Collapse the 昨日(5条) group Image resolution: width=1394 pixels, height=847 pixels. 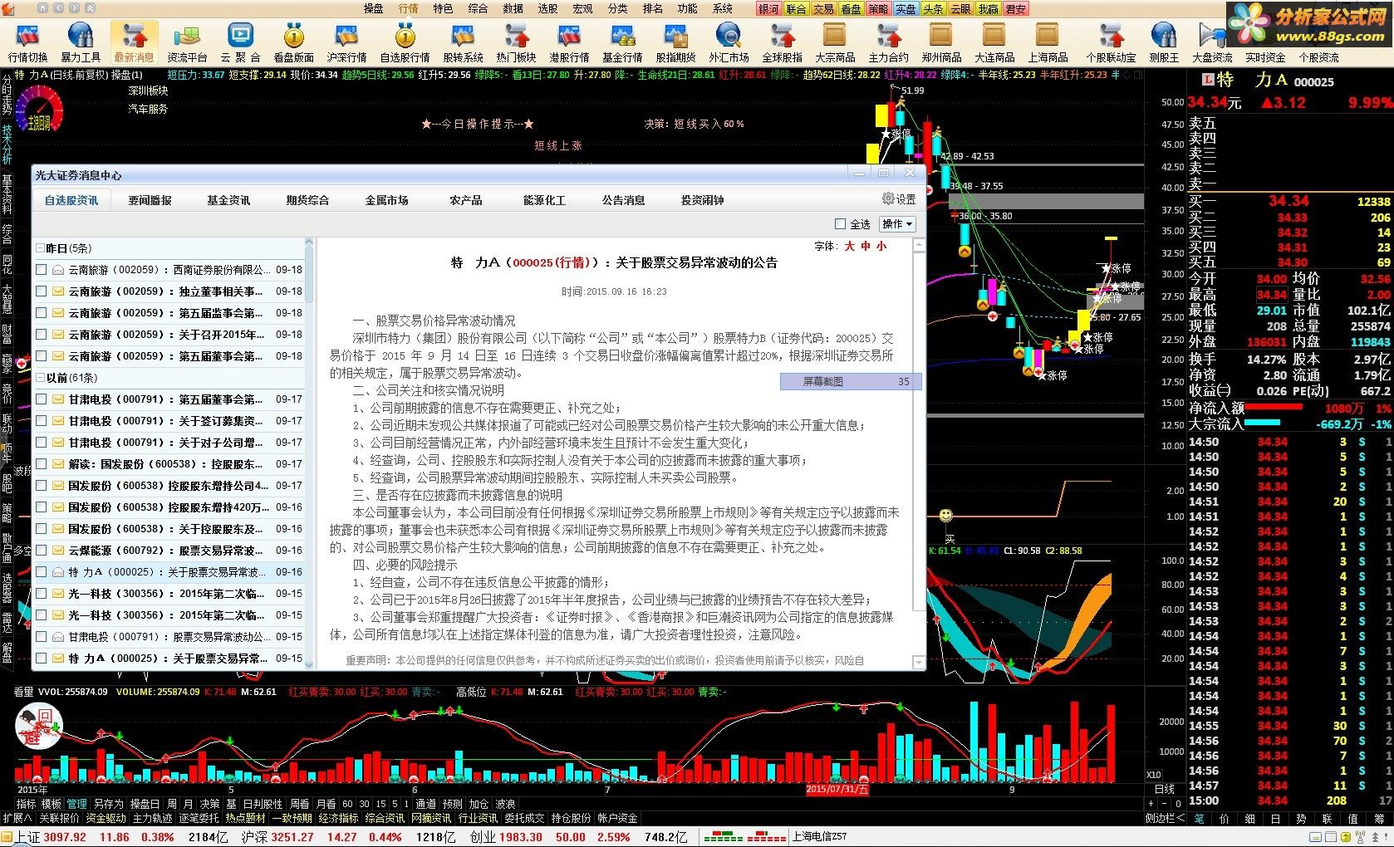click(41, 248)
